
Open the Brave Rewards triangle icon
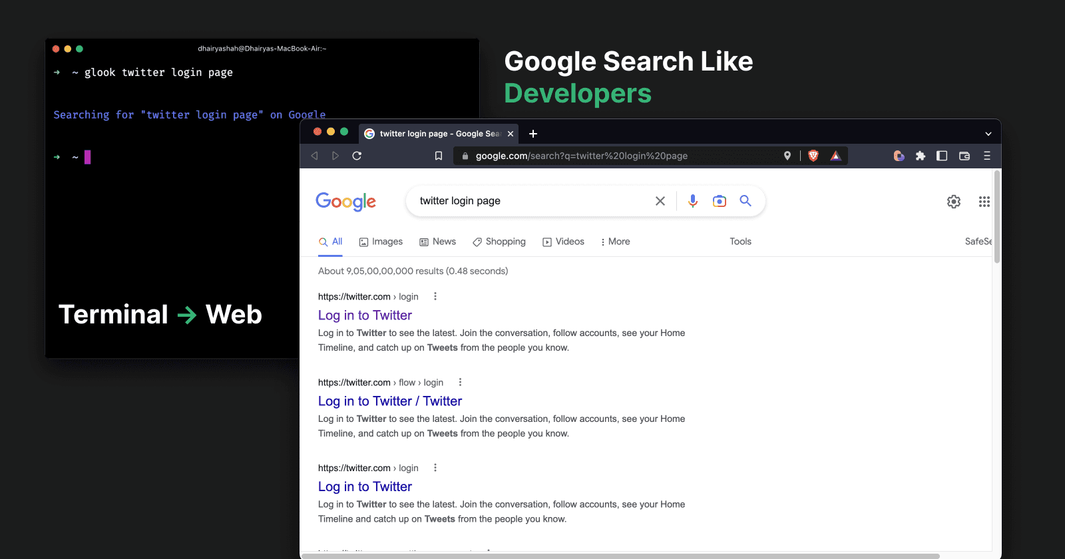(835, 156)
